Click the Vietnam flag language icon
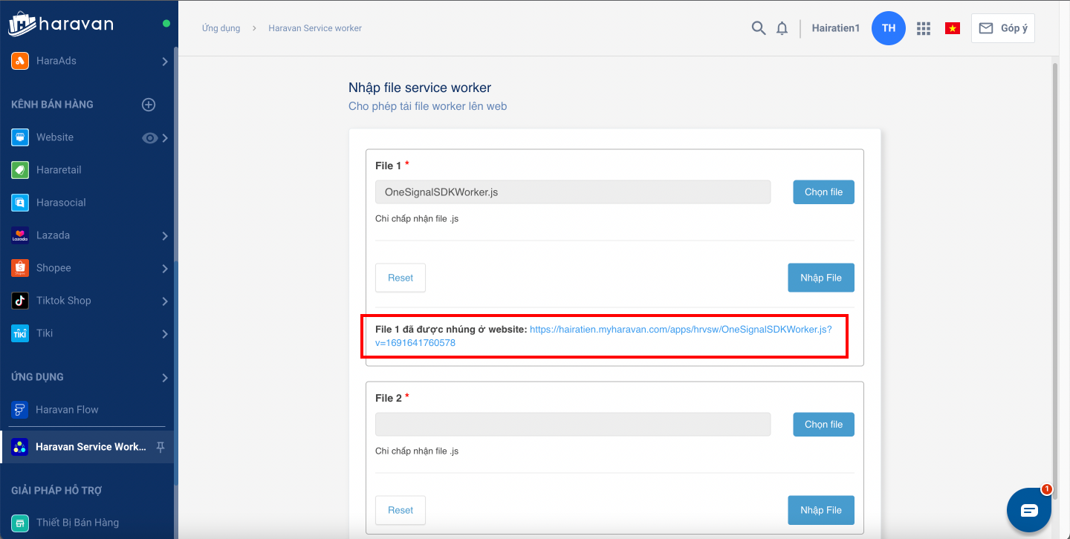Screen dimensions: 1070x539 click(952, 28)
